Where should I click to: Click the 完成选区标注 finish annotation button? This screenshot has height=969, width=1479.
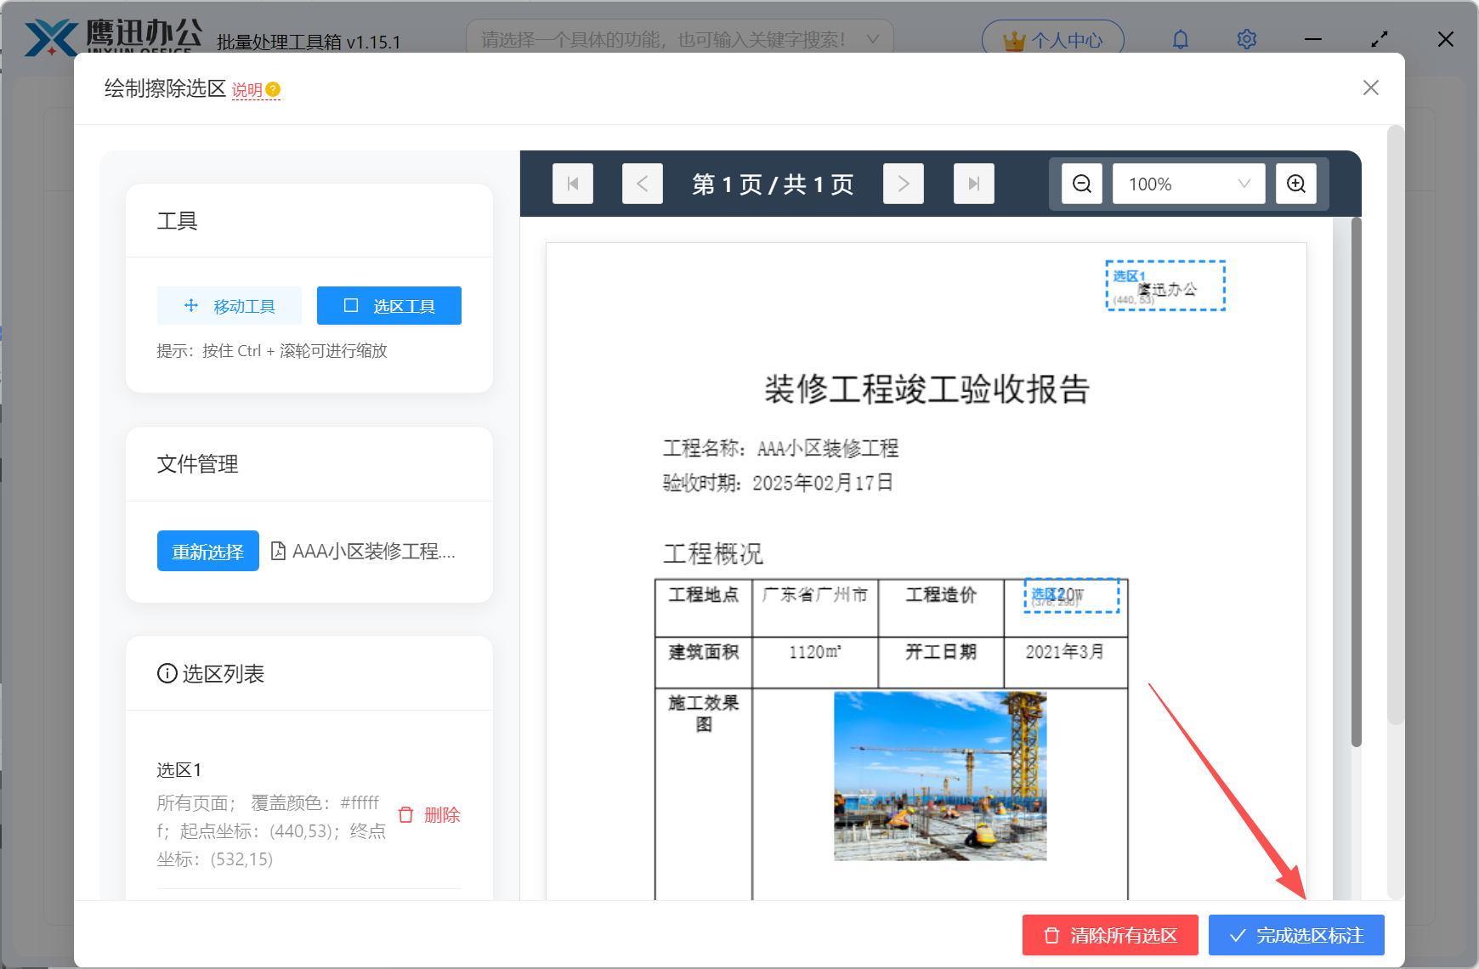[x=1295, y=935]
